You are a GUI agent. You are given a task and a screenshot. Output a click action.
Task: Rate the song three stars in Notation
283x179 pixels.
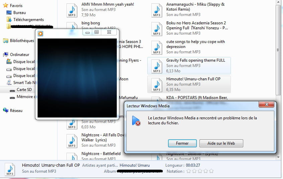[200, 171]
